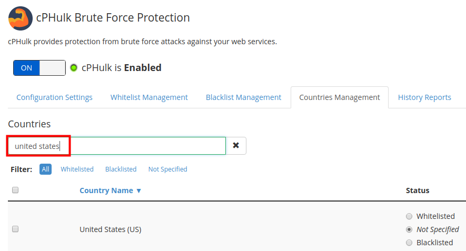
Task: Click the green enabled status indicator
Action: tap(74, 68)
